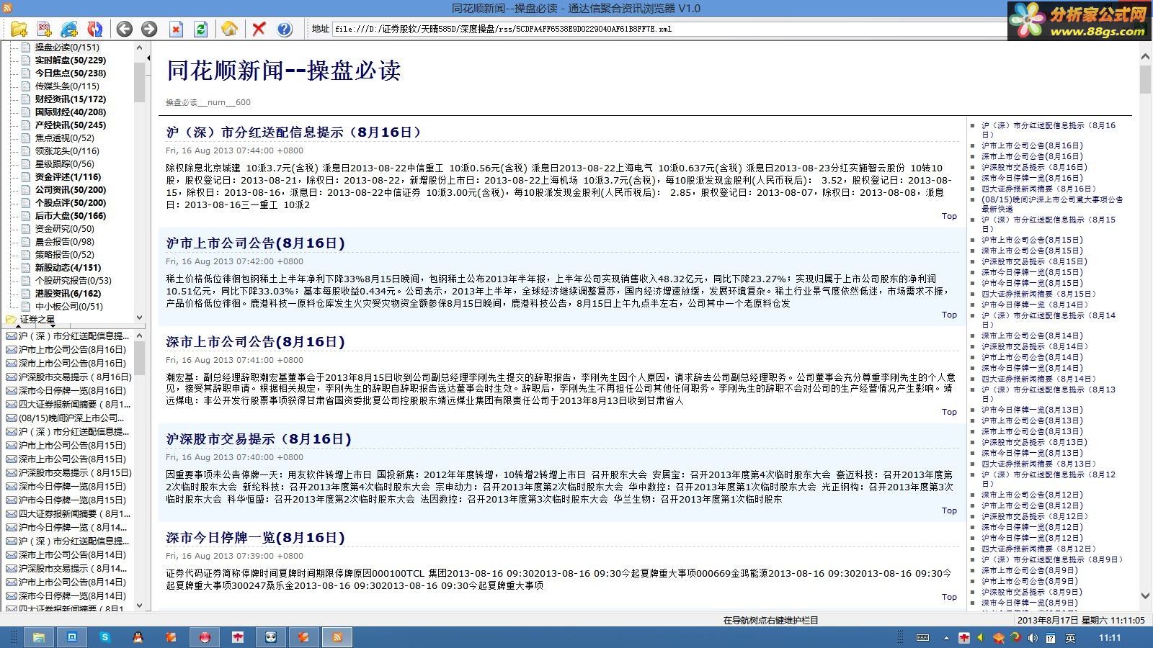The height and width of the screenshot is (648, 1153).
Task: Open Skype from the taskbar
Action: (x=105, y=637)
